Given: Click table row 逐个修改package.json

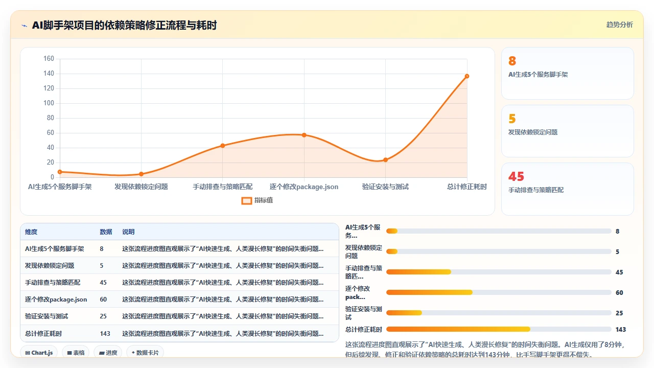Looking at the screenshot, I should [179, 300].
